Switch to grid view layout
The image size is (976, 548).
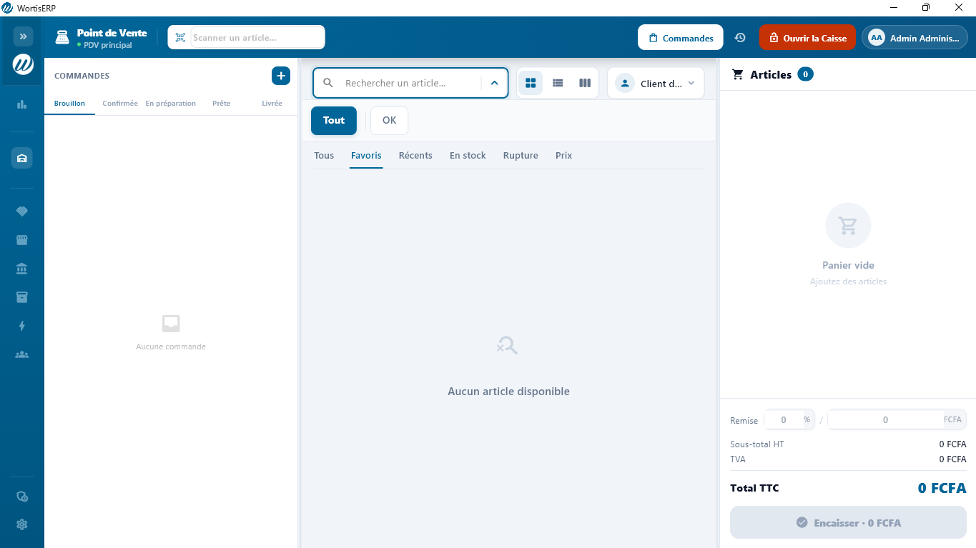[x=531, y=83]
